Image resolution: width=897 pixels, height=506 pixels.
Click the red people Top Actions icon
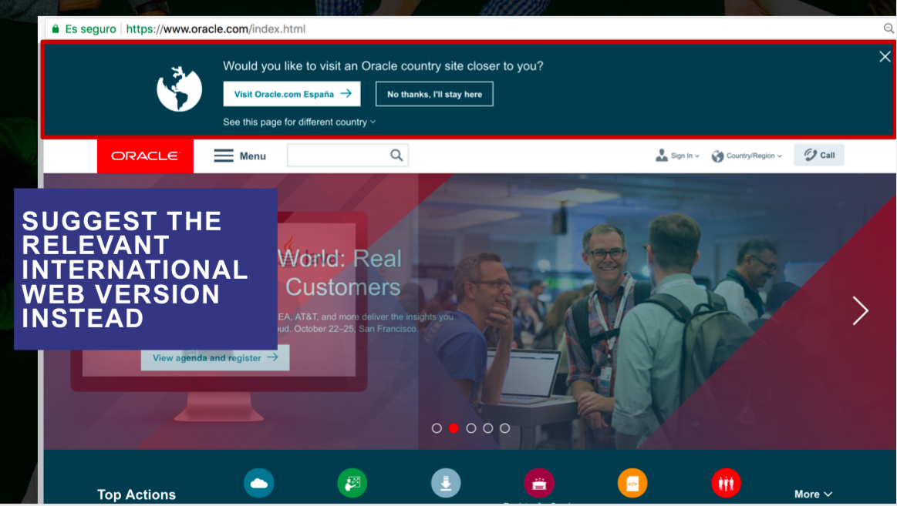(726, 483)
